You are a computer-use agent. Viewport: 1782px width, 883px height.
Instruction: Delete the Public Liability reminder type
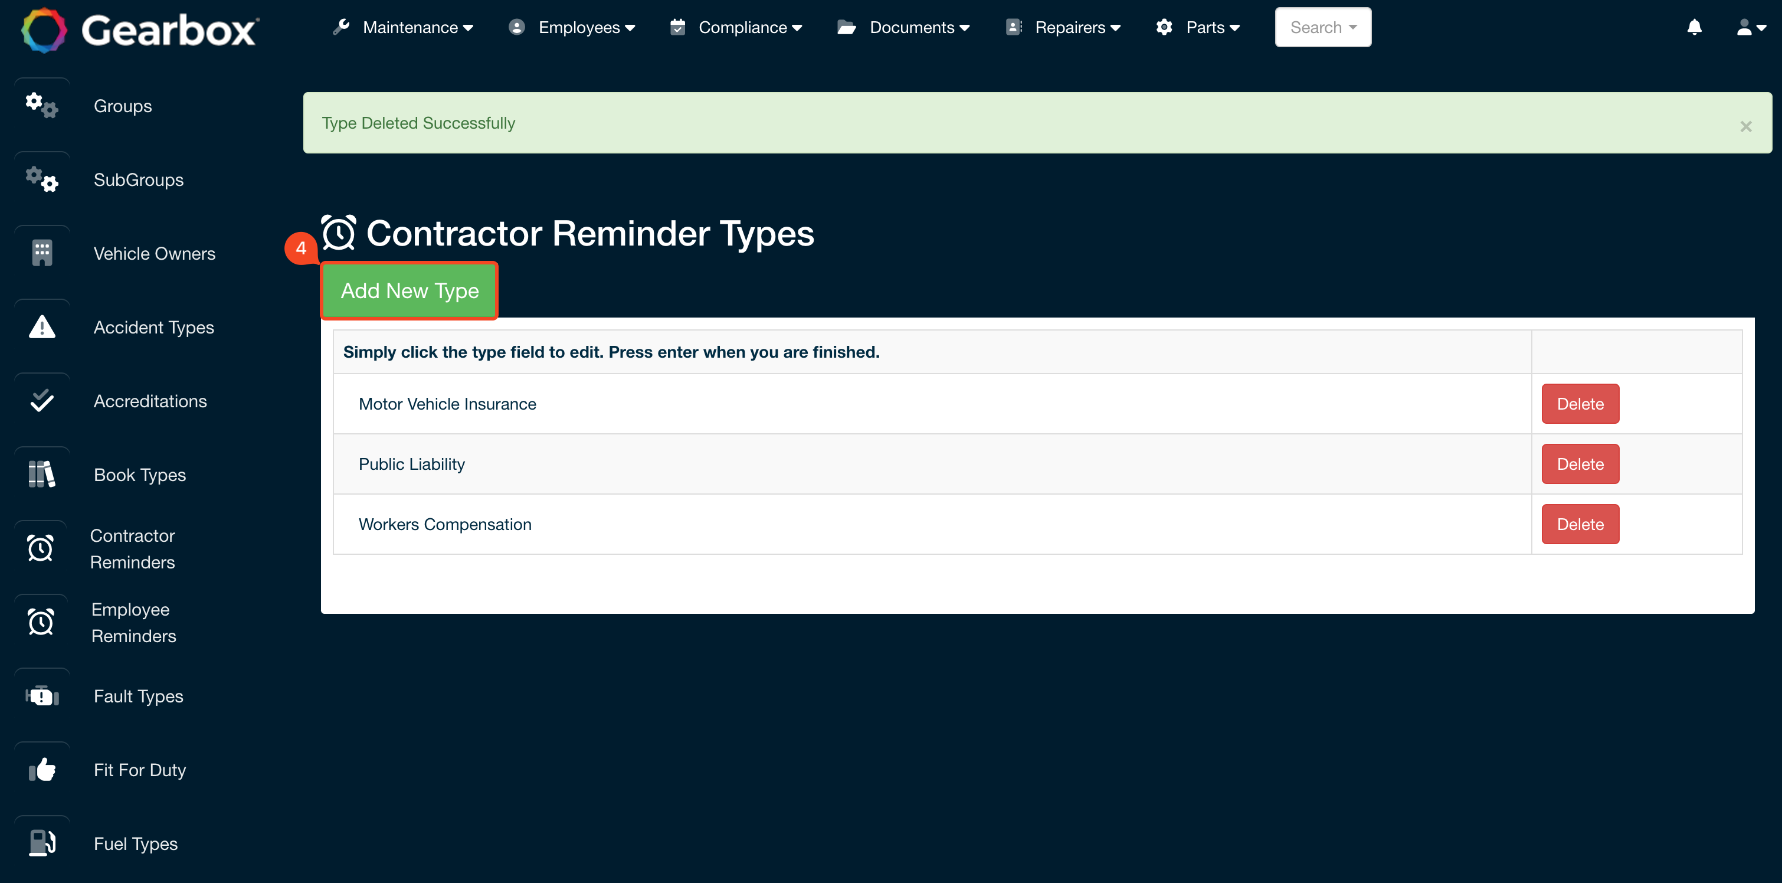(1580, 464)
